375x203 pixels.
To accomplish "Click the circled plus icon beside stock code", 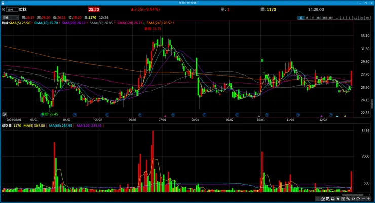I will (x=4, y=9).
